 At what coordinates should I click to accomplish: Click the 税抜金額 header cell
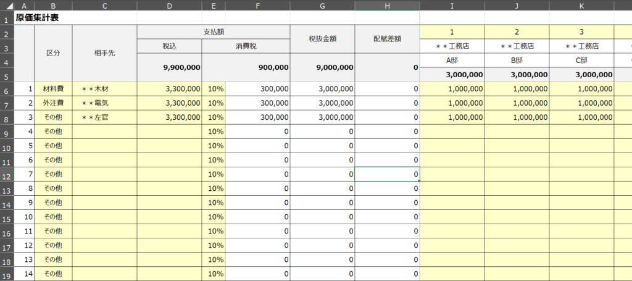coord(322,39)
